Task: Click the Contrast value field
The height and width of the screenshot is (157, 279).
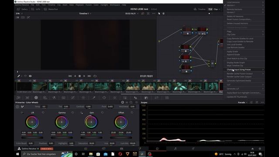Action: pyautogui.click(x=88, y=106)
